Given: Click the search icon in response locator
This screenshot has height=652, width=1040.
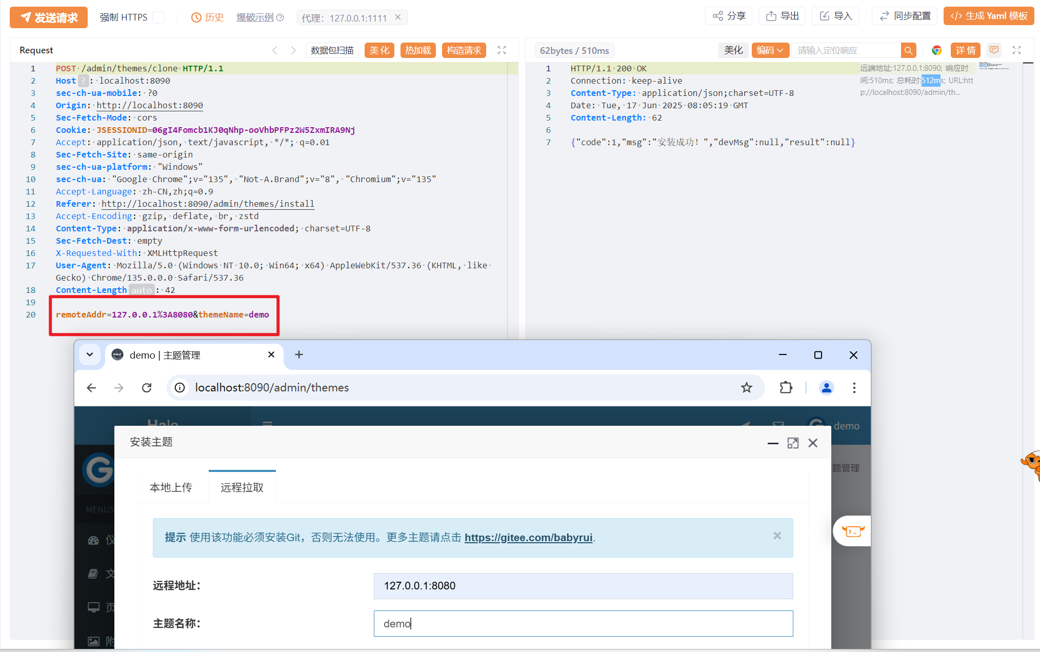Looking at the screenshot, I should point(908,50).
